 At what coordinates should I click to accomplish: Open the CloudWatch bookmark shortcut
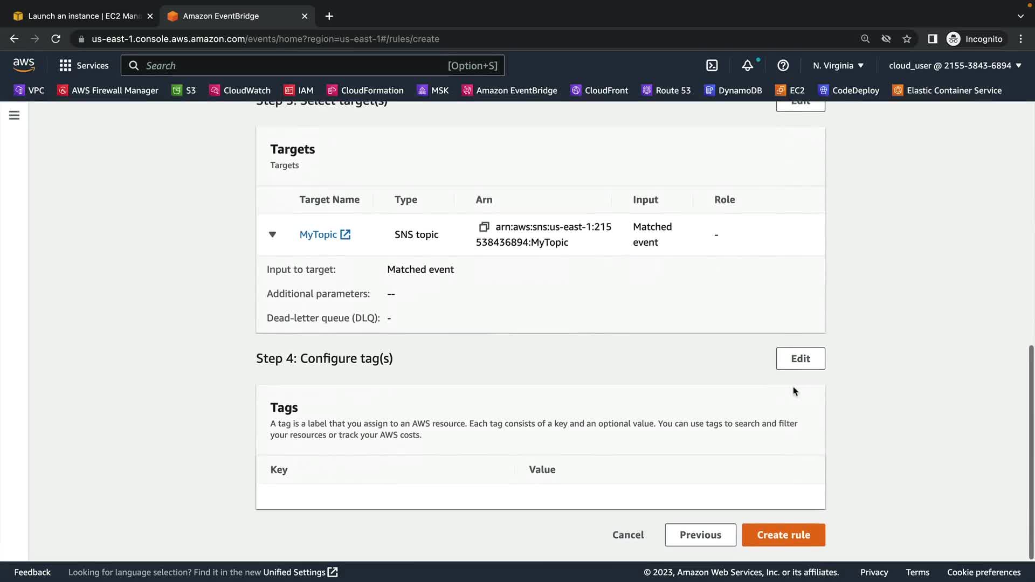coord(240,90)
